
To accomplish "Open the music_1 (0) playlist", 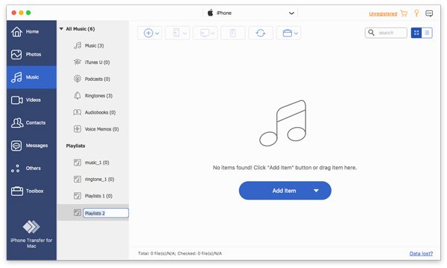I will [x=93, y=163].
